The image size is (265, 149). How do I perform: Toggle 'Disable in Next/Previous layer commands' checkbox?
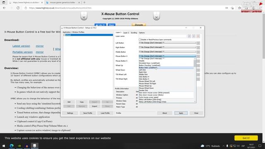(x=140, y=40)
